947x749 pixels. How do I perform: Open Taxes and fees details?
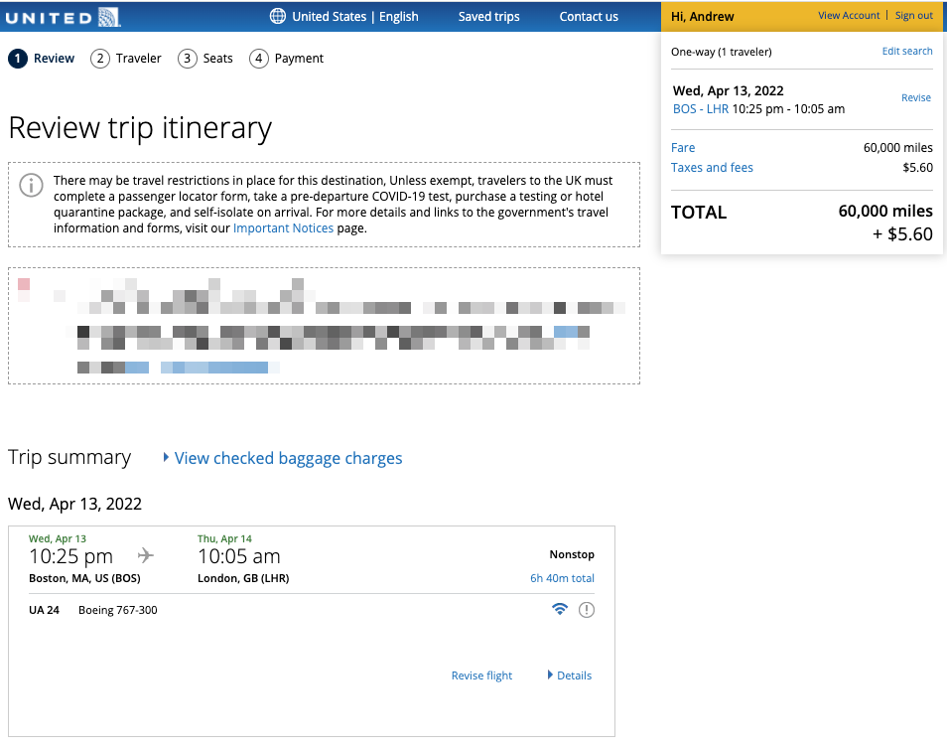click(712, 167)
